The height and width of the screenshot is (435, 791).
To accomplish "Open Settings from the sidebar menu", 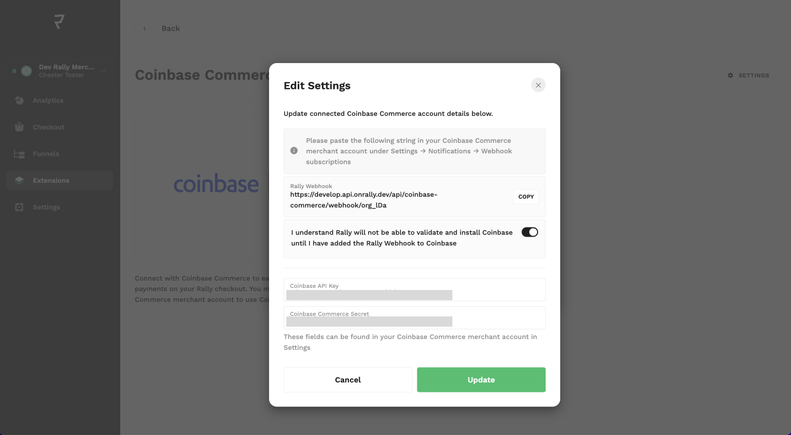I will click(x=46, y=206).
